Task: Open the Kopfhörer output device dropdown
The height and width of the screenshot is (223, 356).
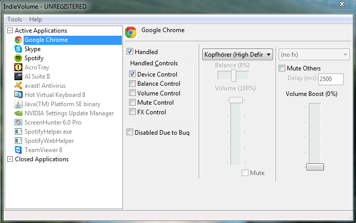Action: (x=238, y=55)
